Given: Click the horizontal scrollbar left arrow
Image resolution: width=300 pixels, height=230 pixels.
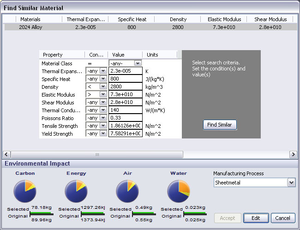Looking at the screenshot, I should [x=6, y=155].
